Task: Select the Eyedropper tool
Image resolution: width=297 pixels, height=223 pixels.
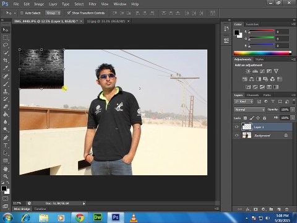Action: point(6,68)
